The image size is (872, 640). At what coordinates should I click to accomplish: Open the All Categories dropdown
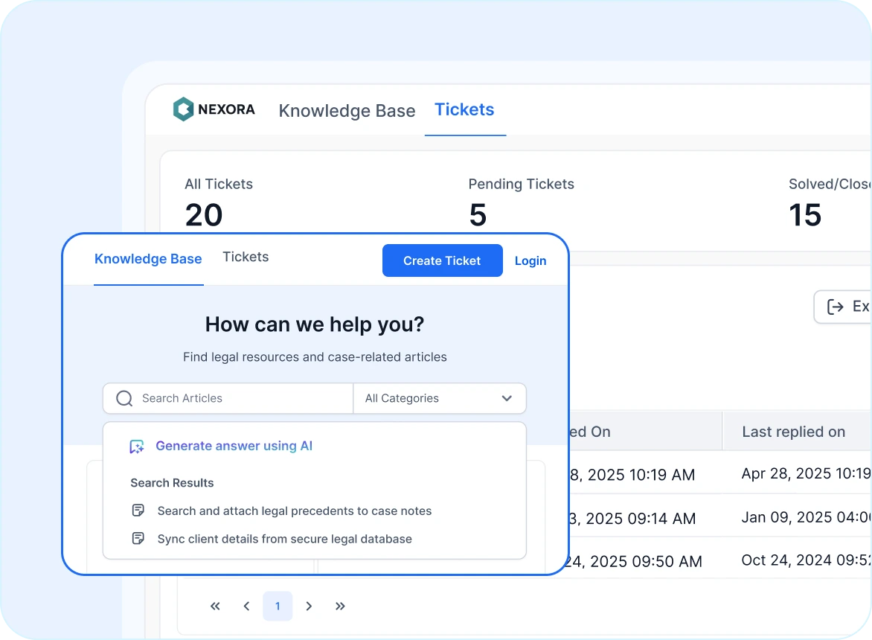(440, 398)
